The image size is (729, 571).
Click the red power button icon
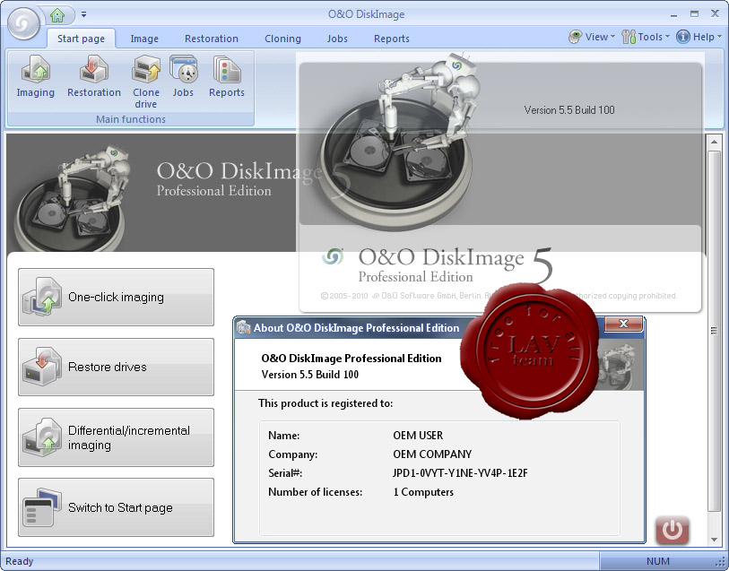pos(672,530)
